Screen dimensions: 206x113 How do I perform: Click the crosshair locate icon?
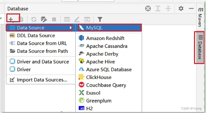coord(148,8)
